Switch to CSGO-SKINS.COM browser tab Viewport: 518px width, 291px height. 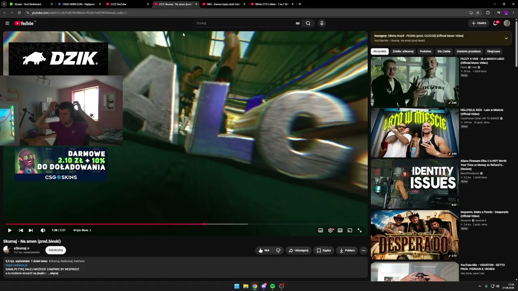pyautogui.click(x=79, y=4)
